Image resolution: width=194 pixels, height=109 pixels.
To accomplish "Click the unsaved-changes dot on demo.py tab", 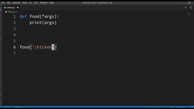I will click(18, 8).
